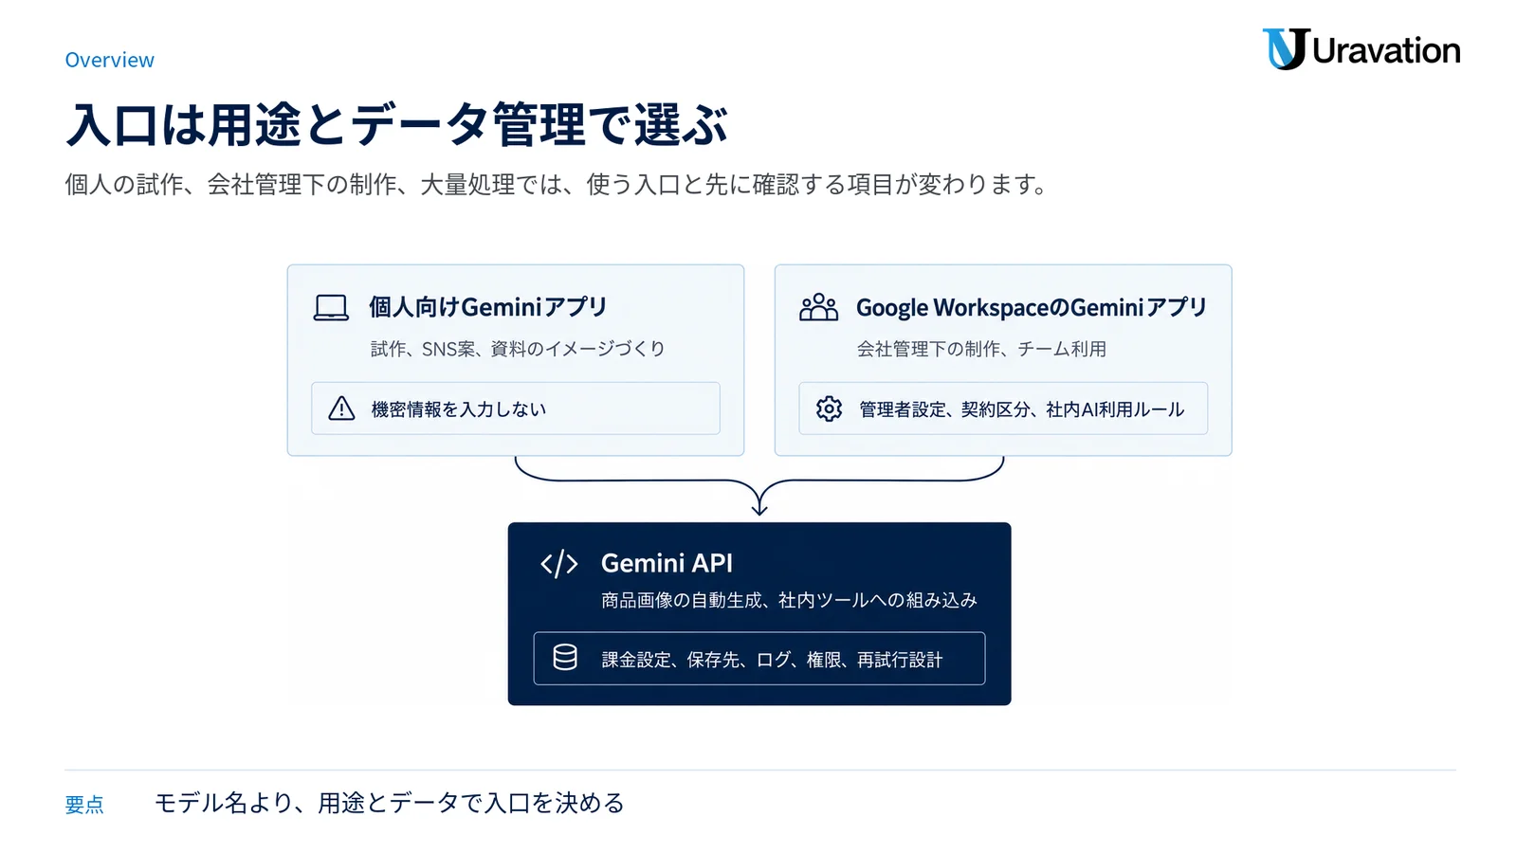Click the text 課金設定、保存先、ログ、権限、再試行設計
Screen dimensions: 1517x853
click(772, 660)
